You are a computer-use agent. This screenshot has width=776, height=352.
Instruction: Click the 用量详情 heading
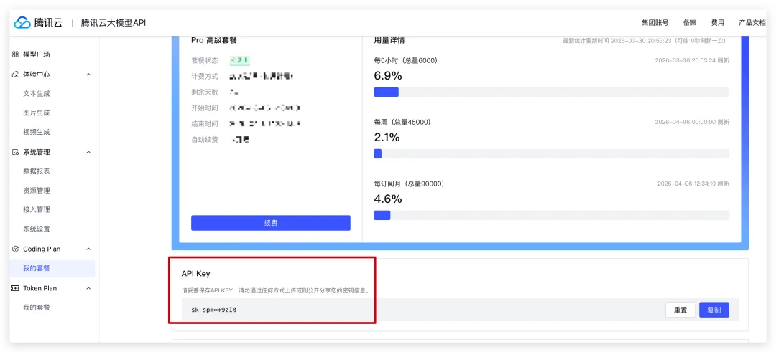[x=389, y=40]
